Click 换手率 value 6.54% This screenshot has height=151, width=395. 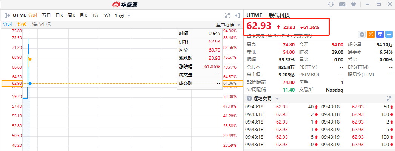click(x=386, y=52)
